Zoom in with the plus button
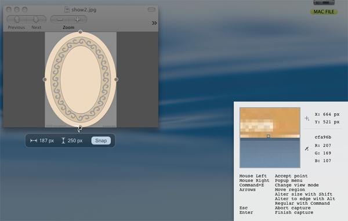The height and width of the screenshot is (221, 348). (78, 19)
